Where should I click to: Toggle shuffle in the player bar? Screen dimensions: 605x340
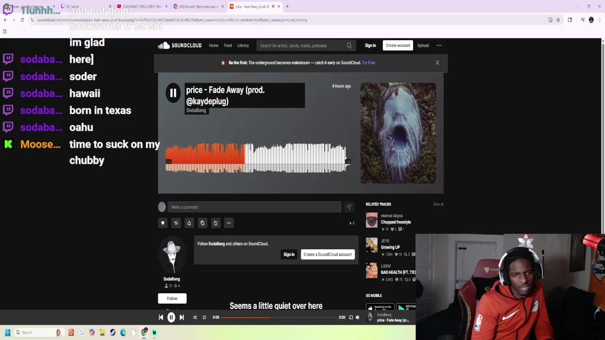195,317
